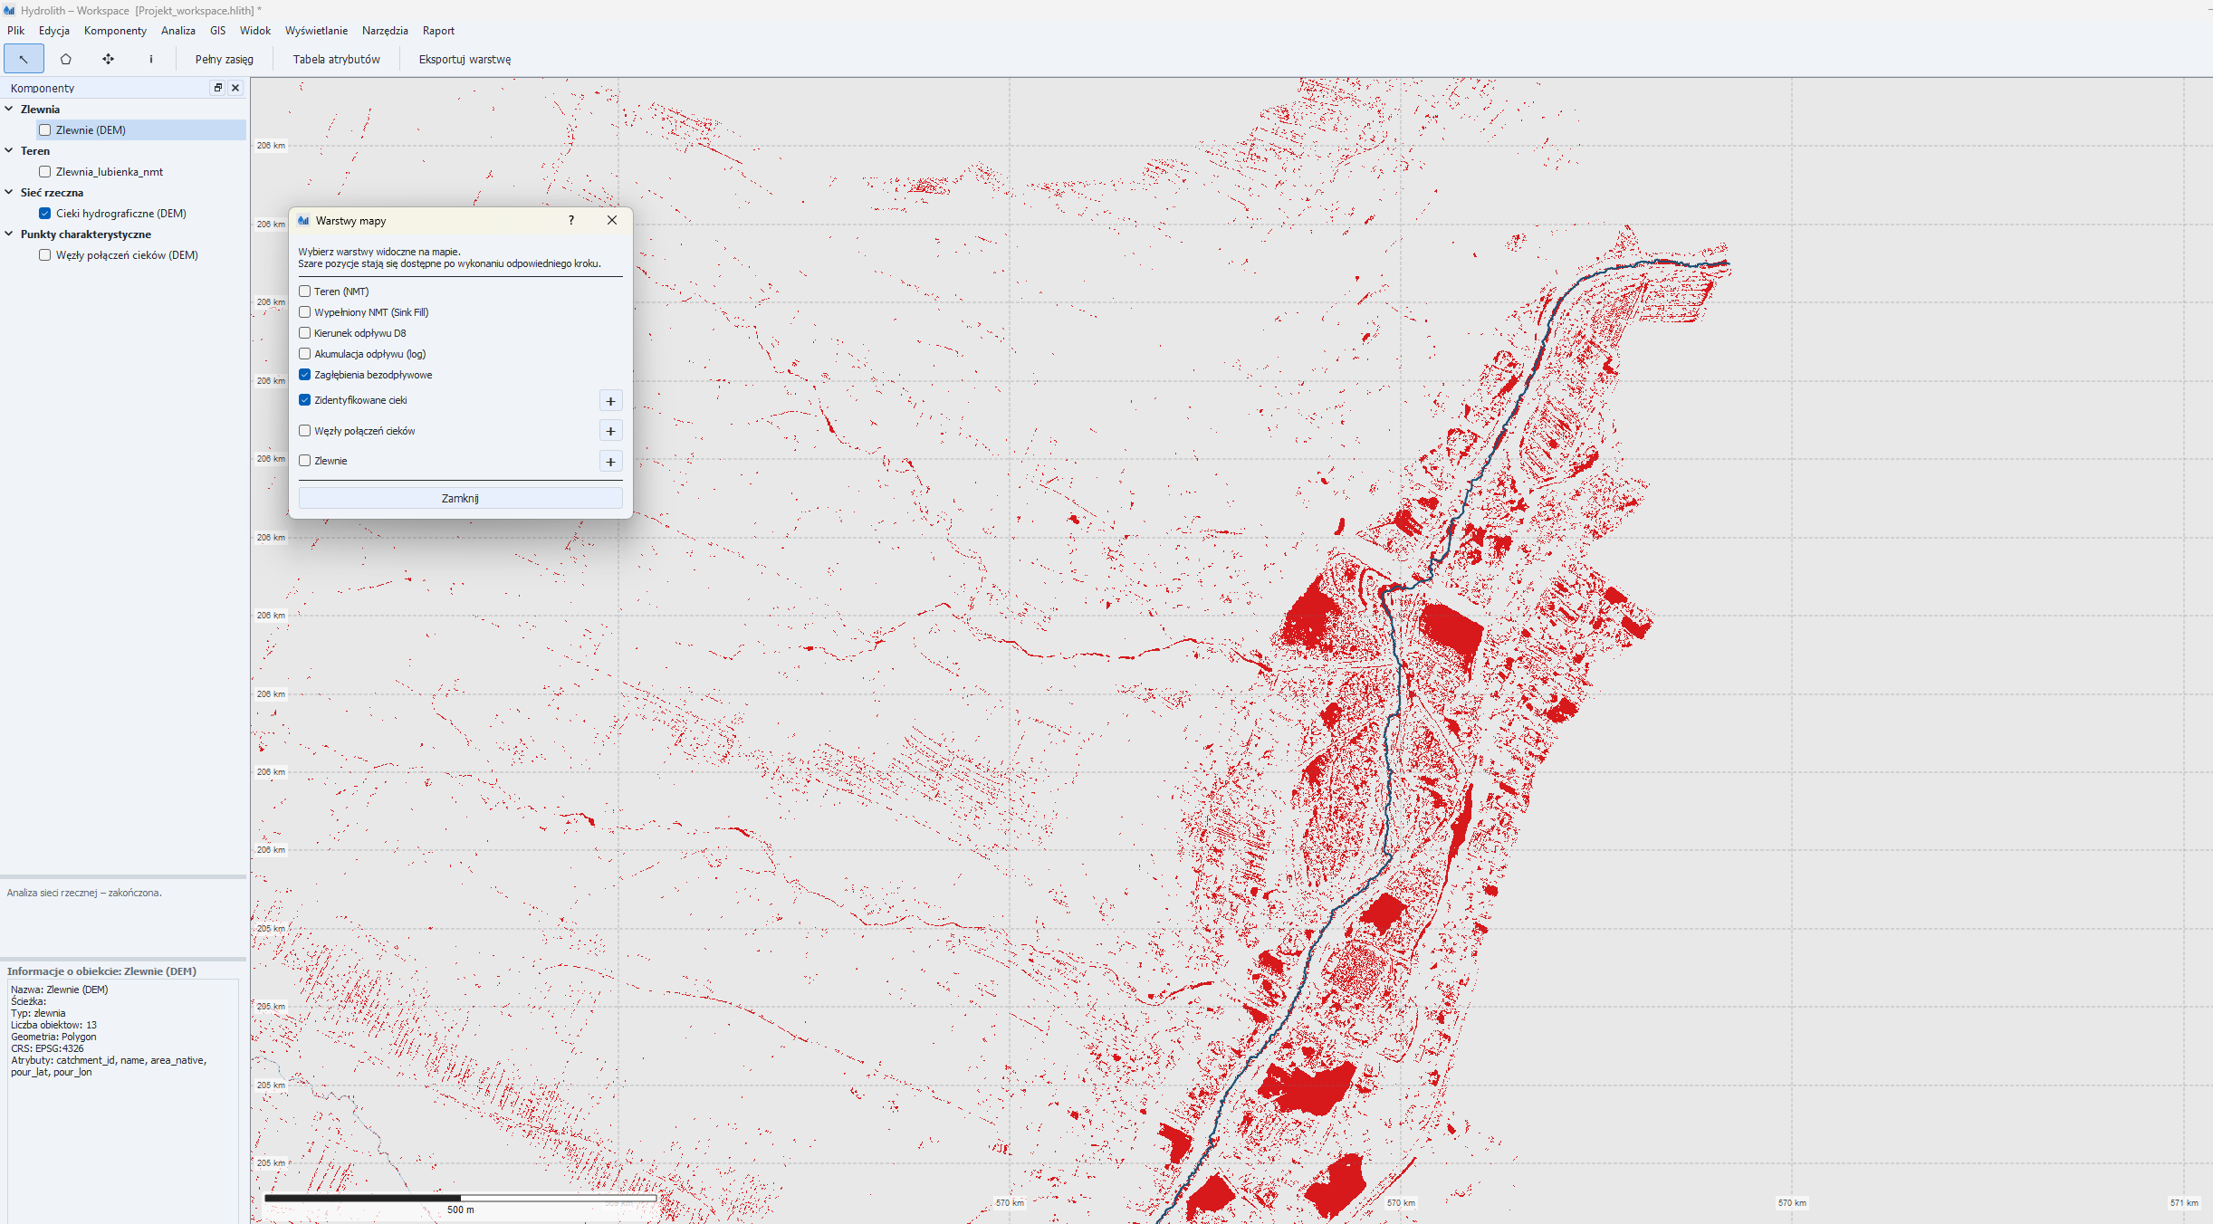The image size is (2213, 1224).
Task: Click the plus button beside Węzły połączeń cieków
Action: [x=611, y=431]
